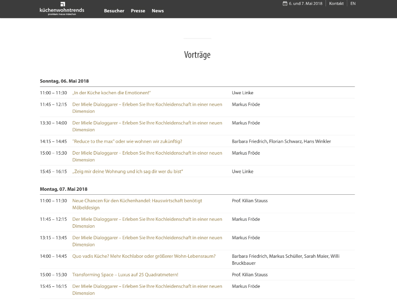The width and height of the screenshot is (397, 308).
Task: Open 'Zeig mir deine Wohnung' talk link
Action: tap(127, 171)
